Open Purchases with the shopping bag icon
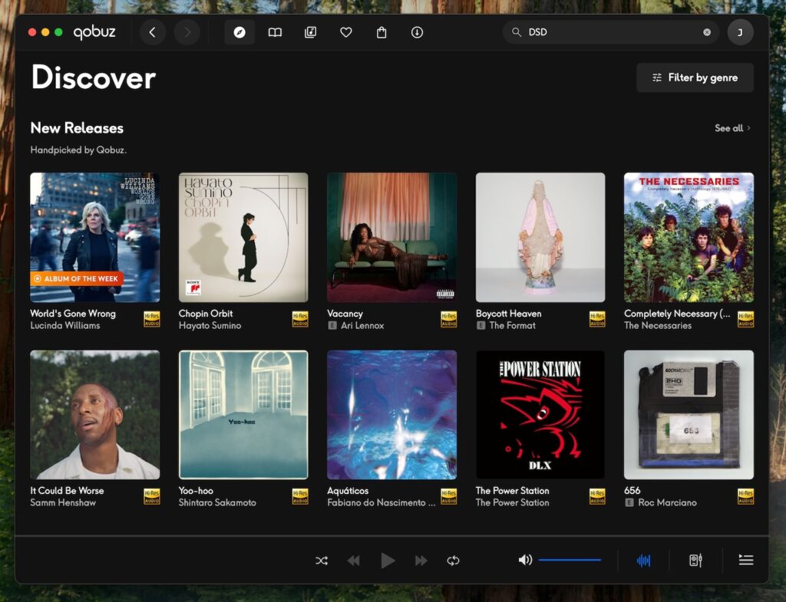The height and width of the screenshot is (602, 786). pyautogui.click(x=381, y=32)
